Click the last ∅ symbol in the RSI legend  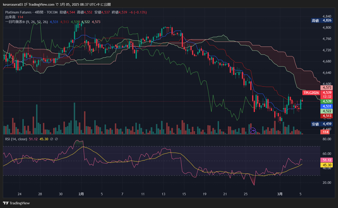point(56,139)
